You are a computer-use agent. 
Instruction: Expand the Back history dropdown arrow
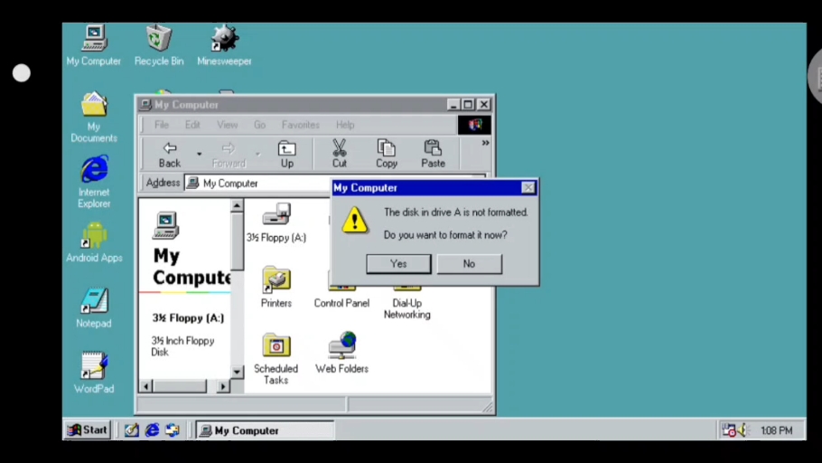[200, 155]
